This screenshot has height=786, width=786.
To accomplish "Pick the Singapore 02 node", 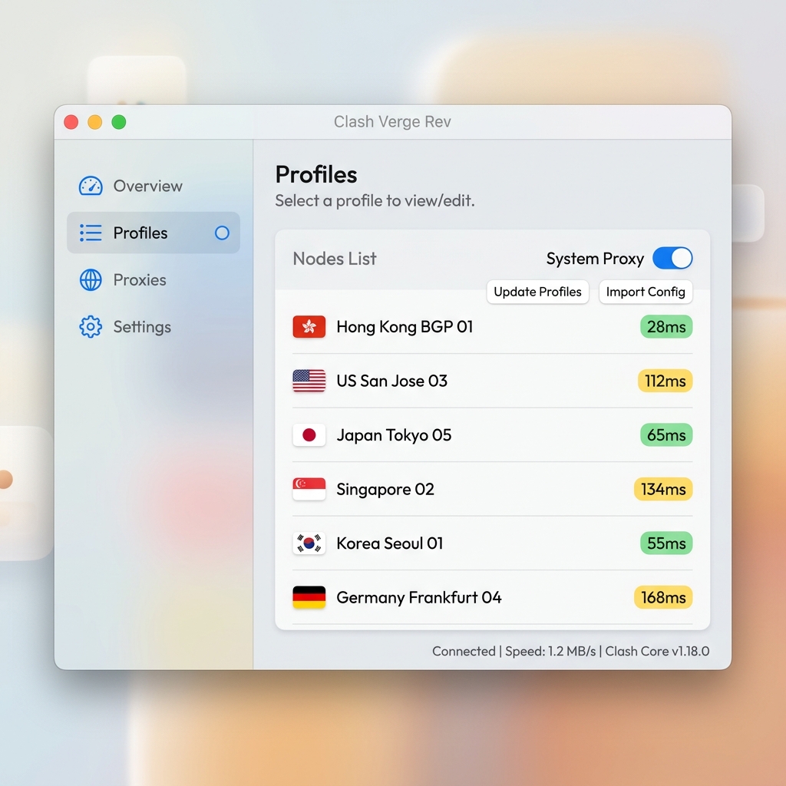I will (492, 489).
